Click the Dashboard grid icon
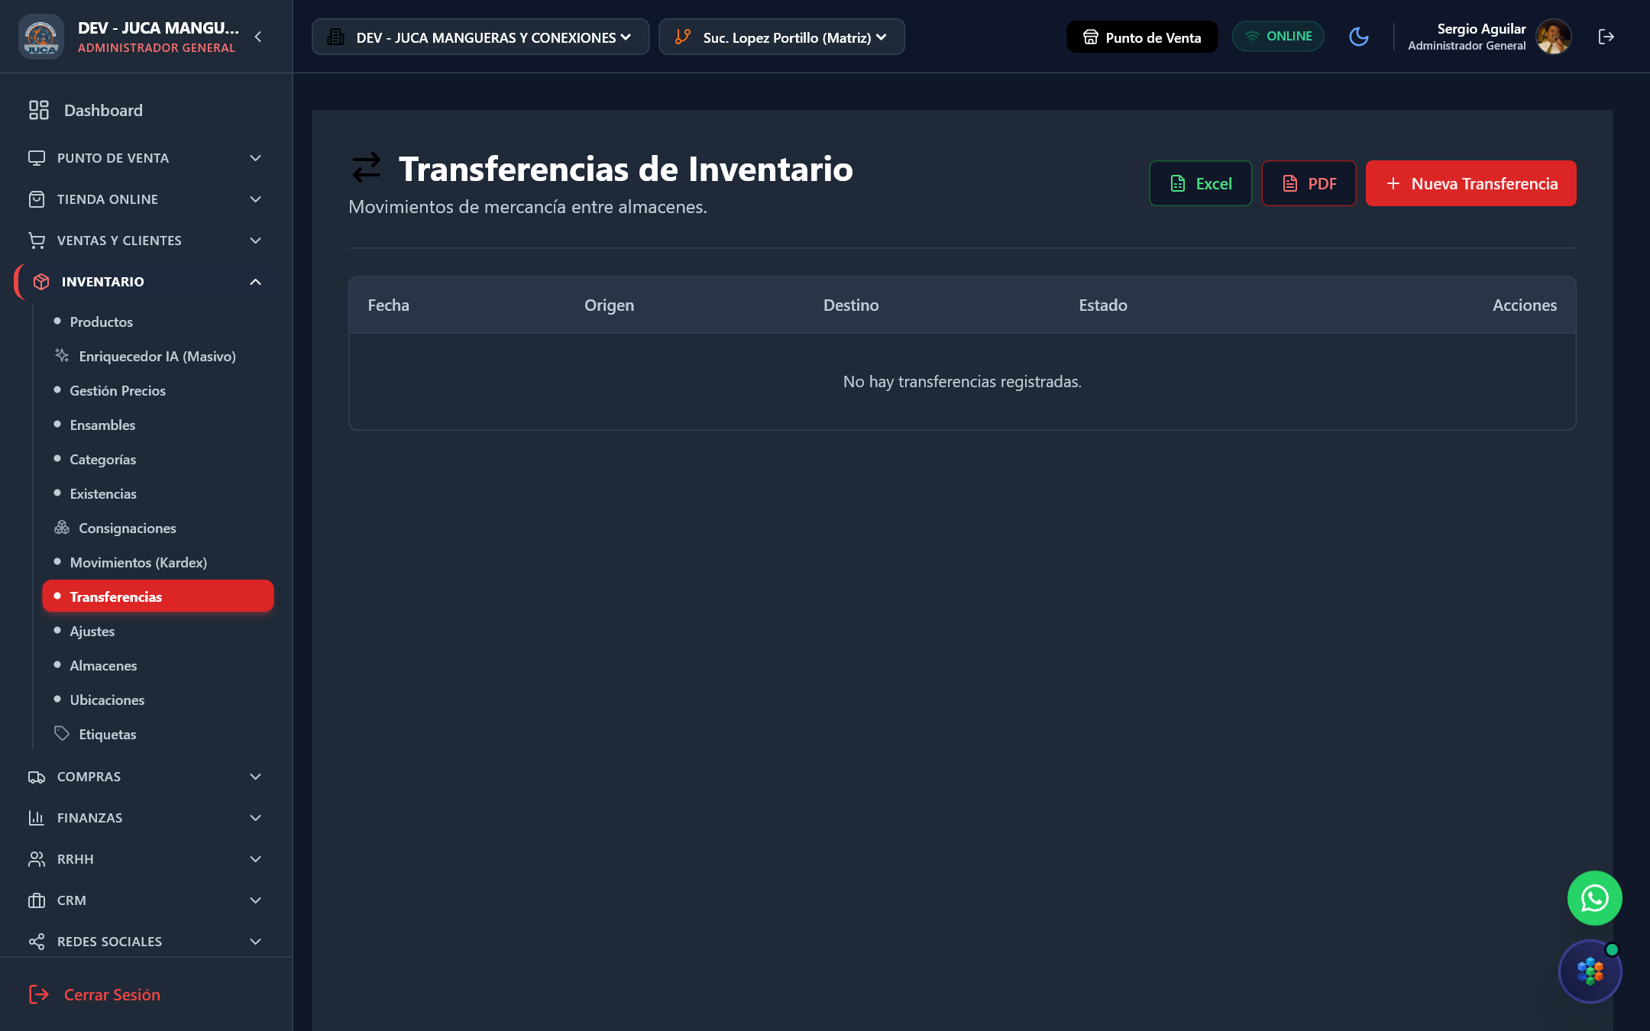The height and width of the screenshot is (1031, 1650). (39, 110)
